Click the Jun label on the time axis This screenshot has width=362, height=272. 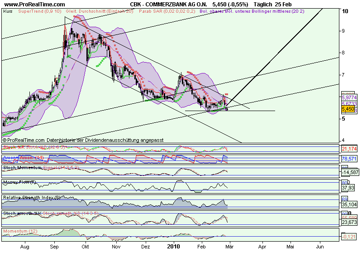click(320, 247)
